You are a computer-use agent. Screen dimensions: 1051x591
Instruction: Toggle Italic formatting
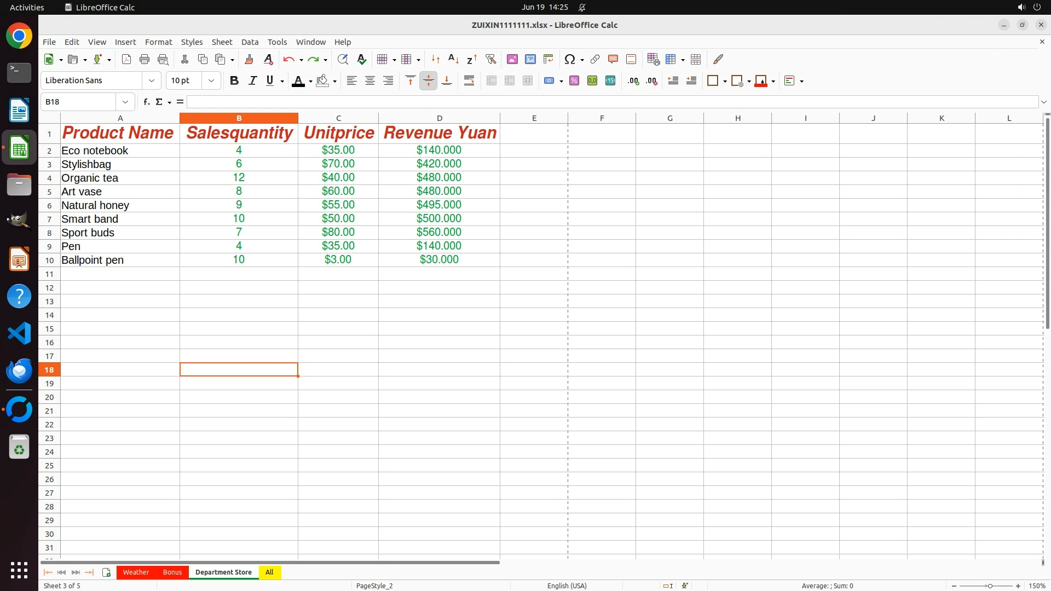tap(252, 80)
